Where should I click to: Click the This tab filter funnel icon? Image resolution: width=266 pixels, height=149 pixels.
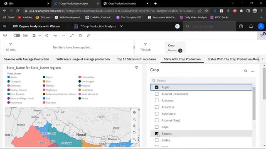click(145, 44)
